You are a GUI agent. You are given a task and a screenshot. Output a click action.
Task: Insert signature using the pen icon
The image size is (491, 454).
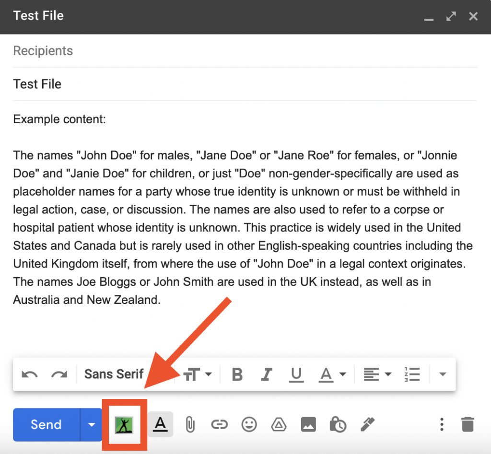[x=367, y=425]
